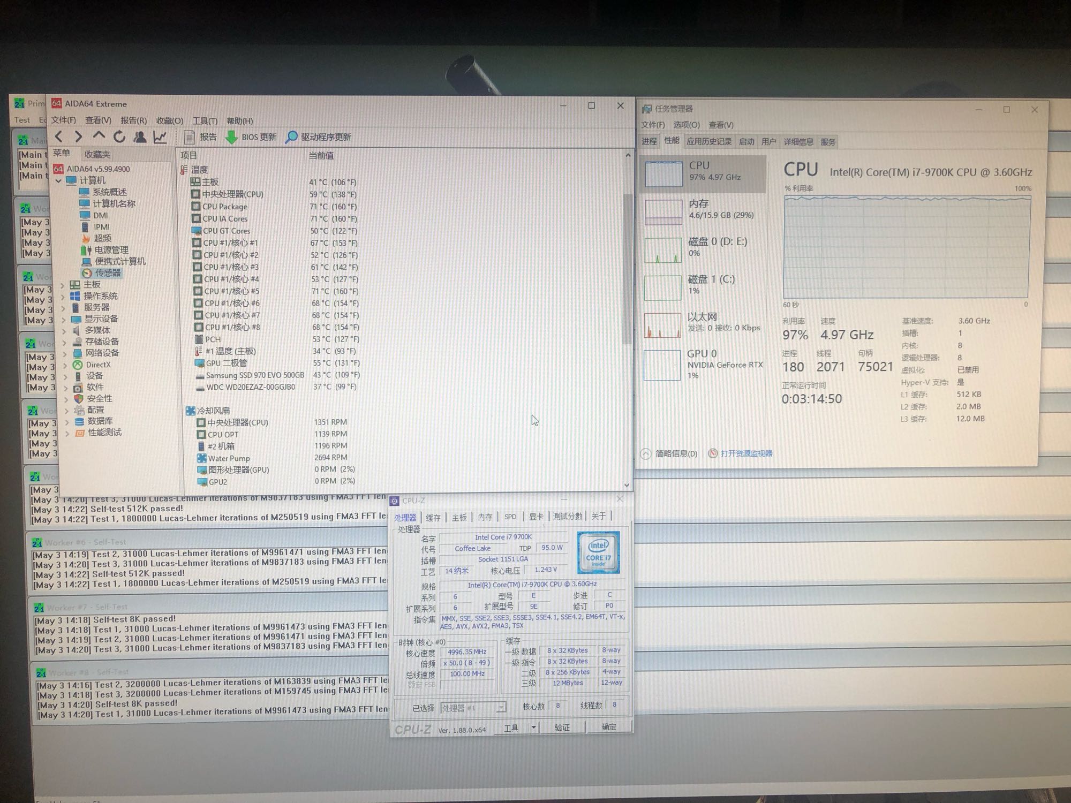Click 验证 button in CPU-Z

pos(562,728)
